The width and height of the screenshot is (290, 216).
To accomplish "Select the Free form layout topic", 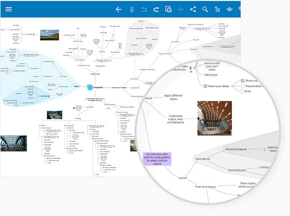I will [205, 187].
